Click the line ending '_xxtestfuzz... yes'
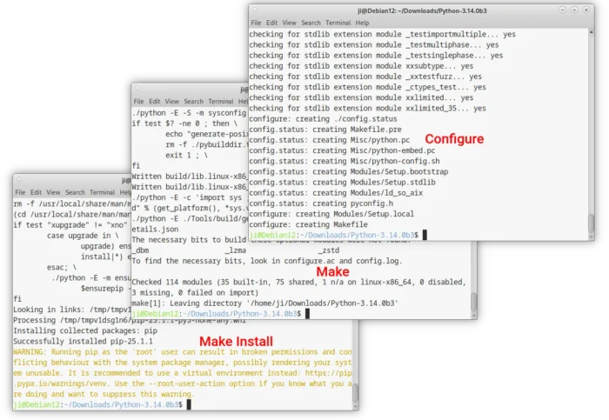Image resolution: width=609 pixels, height=420 pixels. (365, 77)
